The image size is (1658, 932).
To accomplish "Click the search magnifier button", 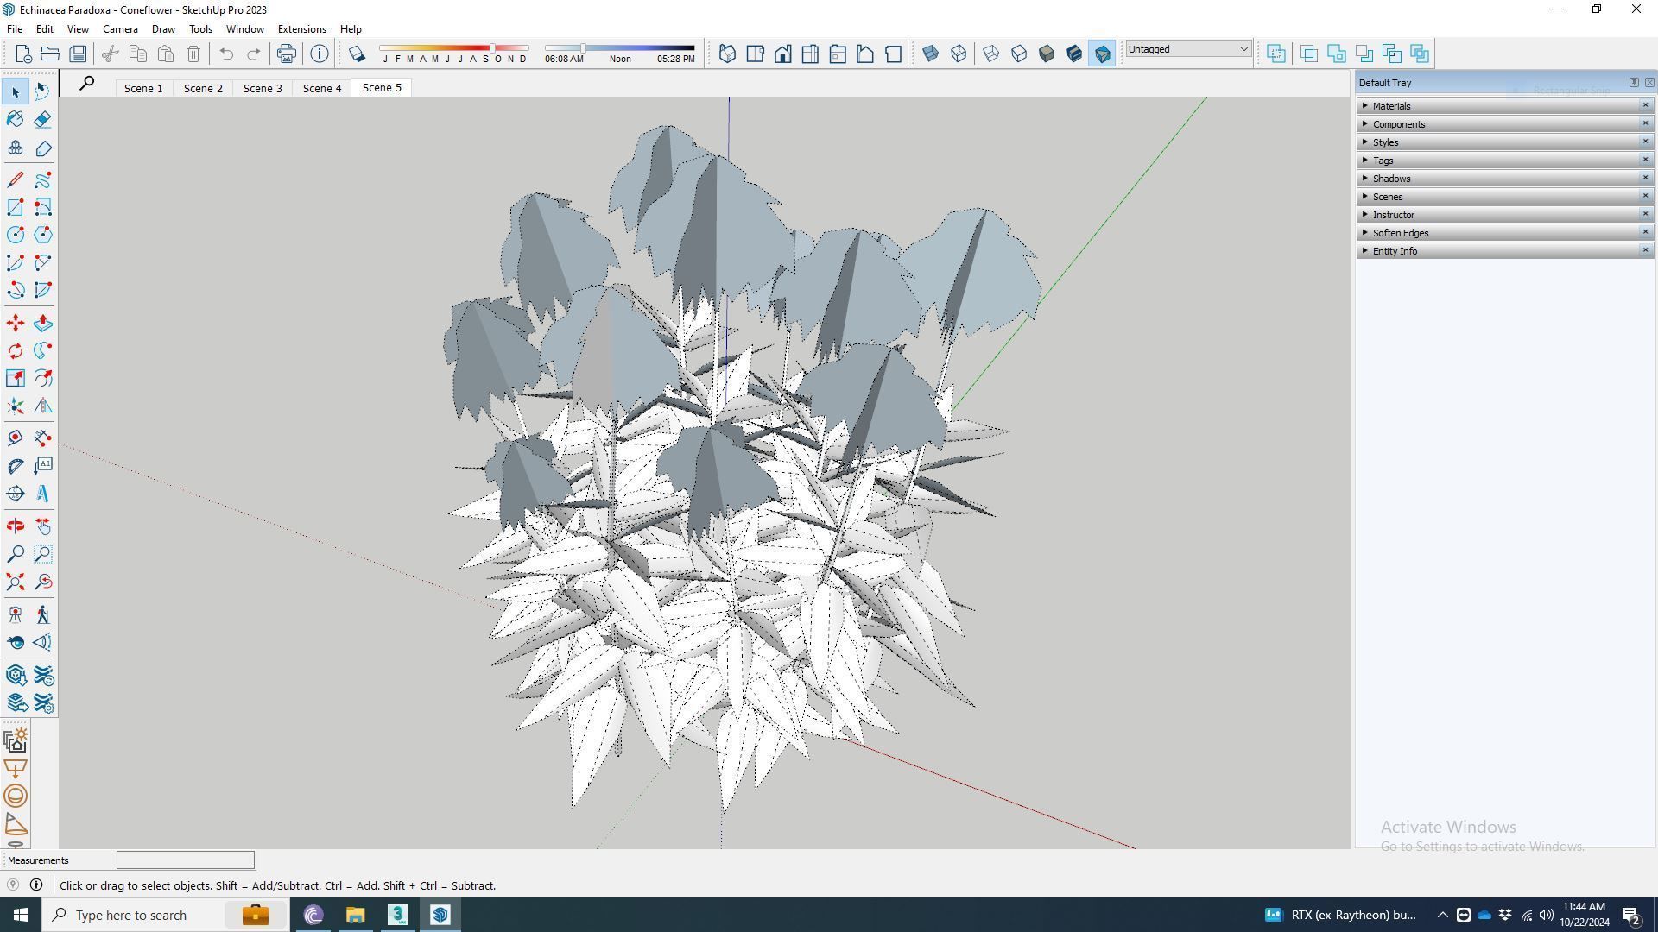I will (x=86, y=84).
